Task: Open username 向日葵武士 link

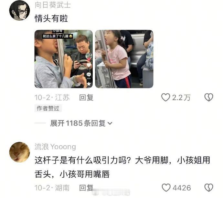Action: coord(53,5)
